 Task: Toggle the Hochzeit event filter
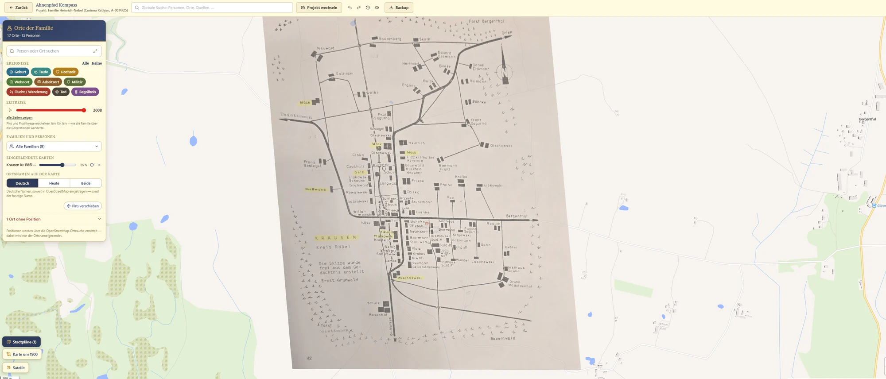pyautogui.click(x=66, y=72)
